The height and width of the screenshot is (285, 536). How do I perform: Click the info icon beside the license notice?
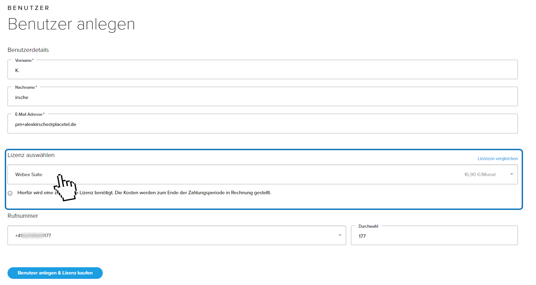(10, 193)
